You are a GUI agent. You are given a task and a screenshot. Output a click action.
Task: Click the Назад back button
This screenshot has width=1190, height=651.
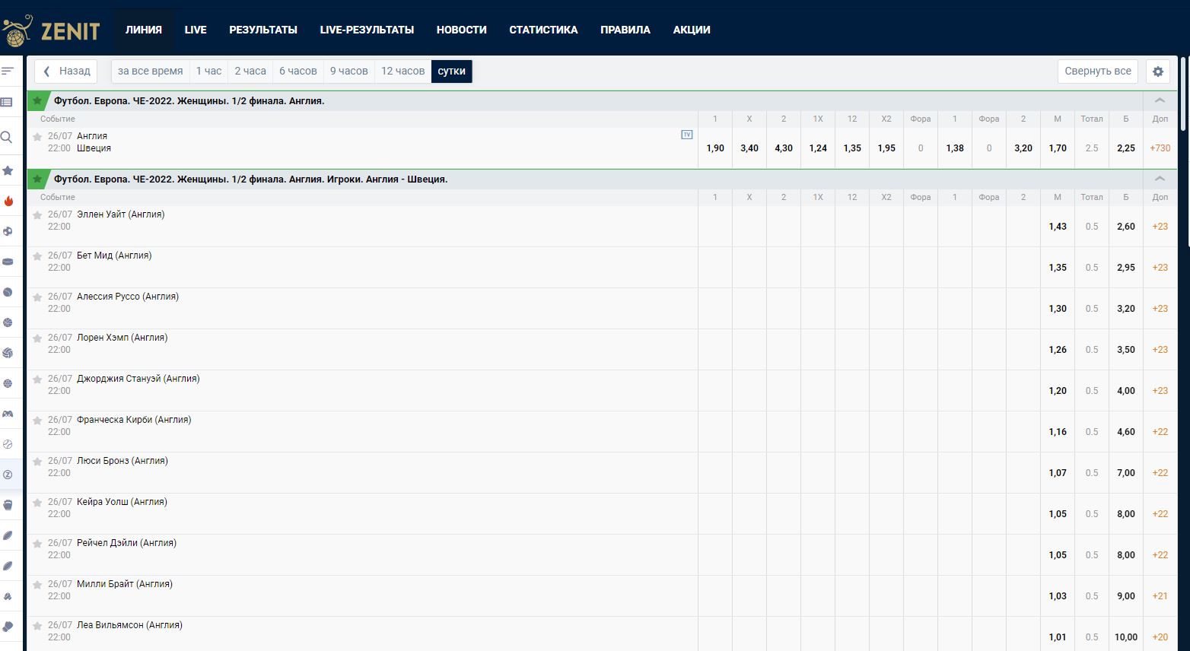[x=66, y=71]
